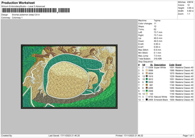This screenshot has height=138, width=195.
Task: Click the Trims value 62
Action: 155,29
